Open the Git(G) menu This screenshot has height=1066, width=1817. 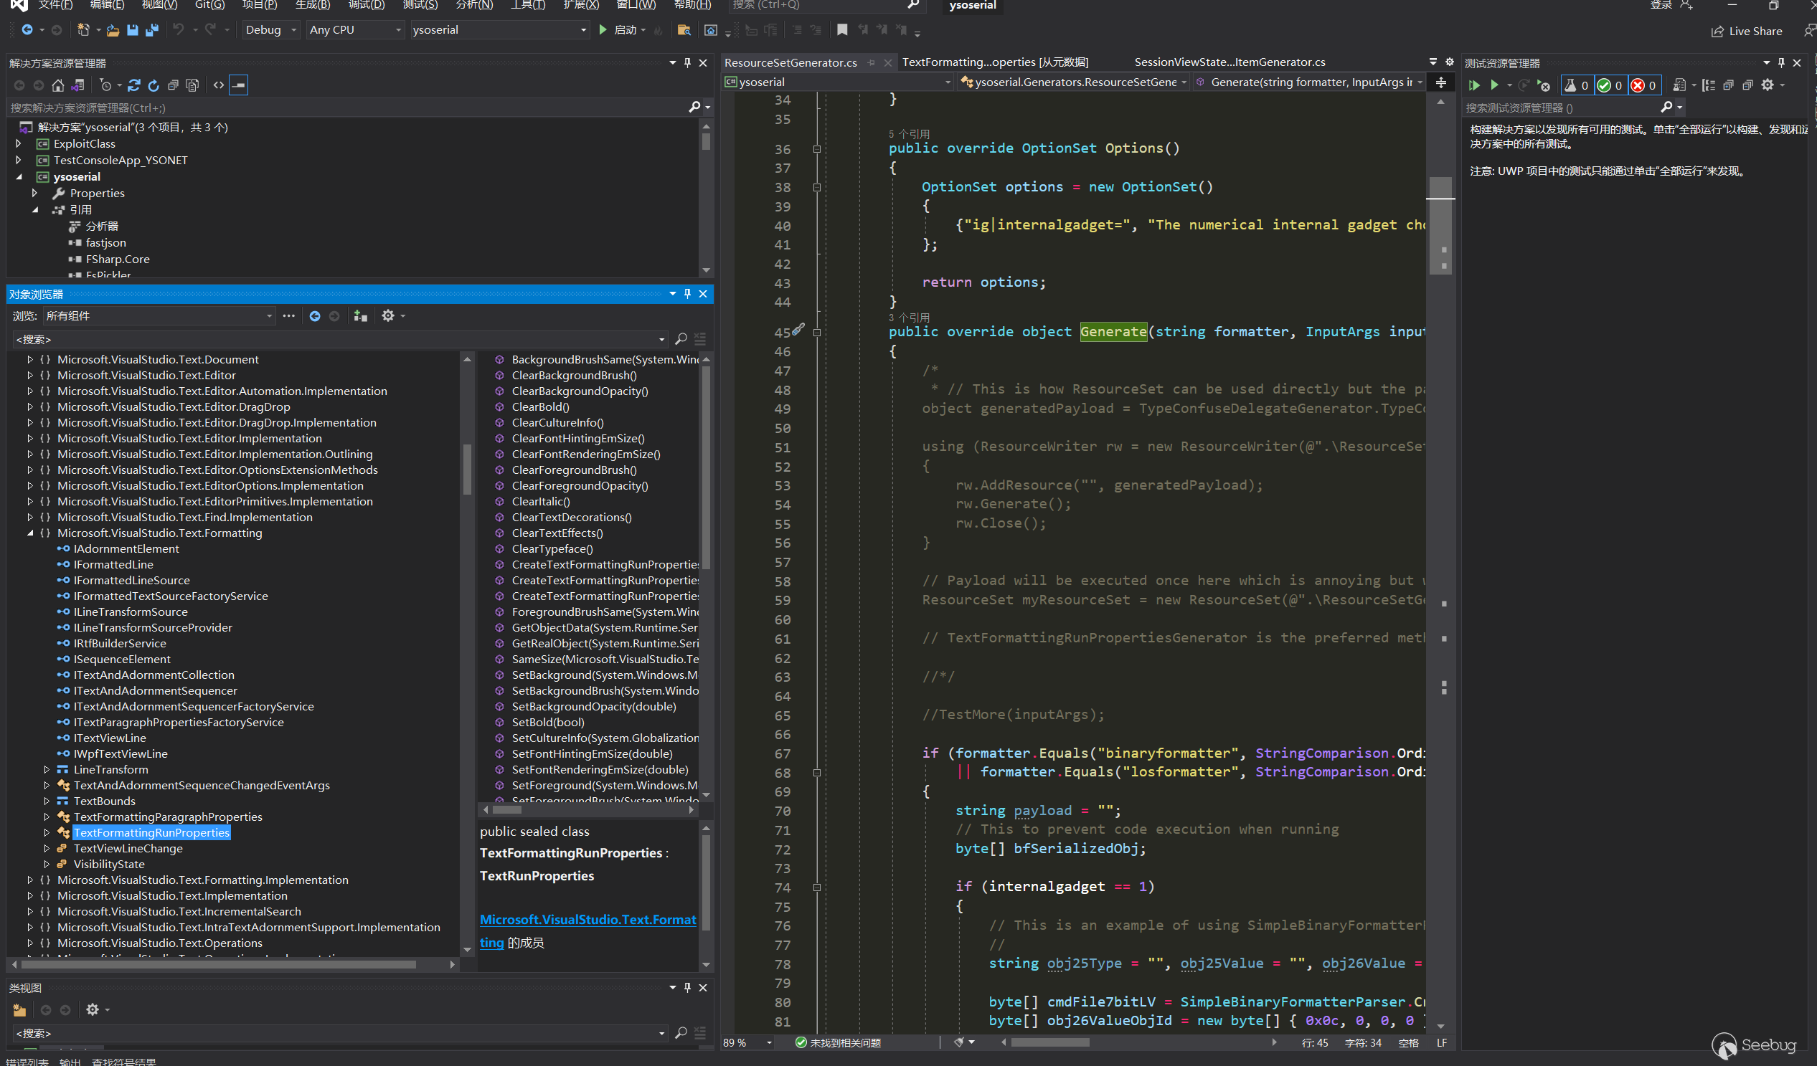pyautogui.click(x=210, y=5)
